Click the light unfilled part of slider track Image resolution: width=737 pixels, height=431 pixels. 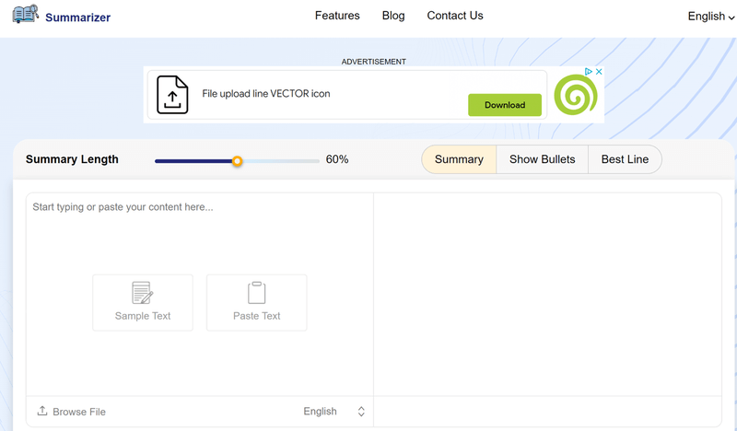(281, 161)
